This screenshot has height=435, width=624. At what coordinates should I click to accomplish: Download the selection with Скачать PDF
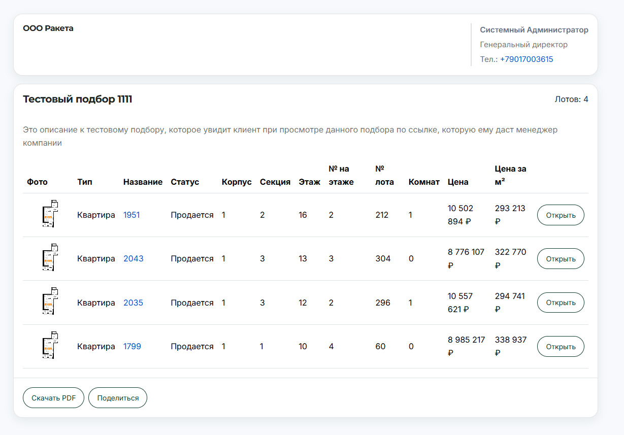point(53,398)
